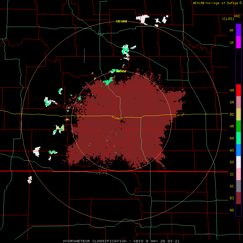Click the BI legend label
This screenshot has height=243, width=243.
click(232, 198)
